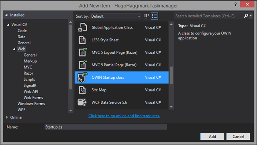257x145 pixels.
Task: Follow the go online and find templates link
Action: pyautogui.click(x=124, y=116)
